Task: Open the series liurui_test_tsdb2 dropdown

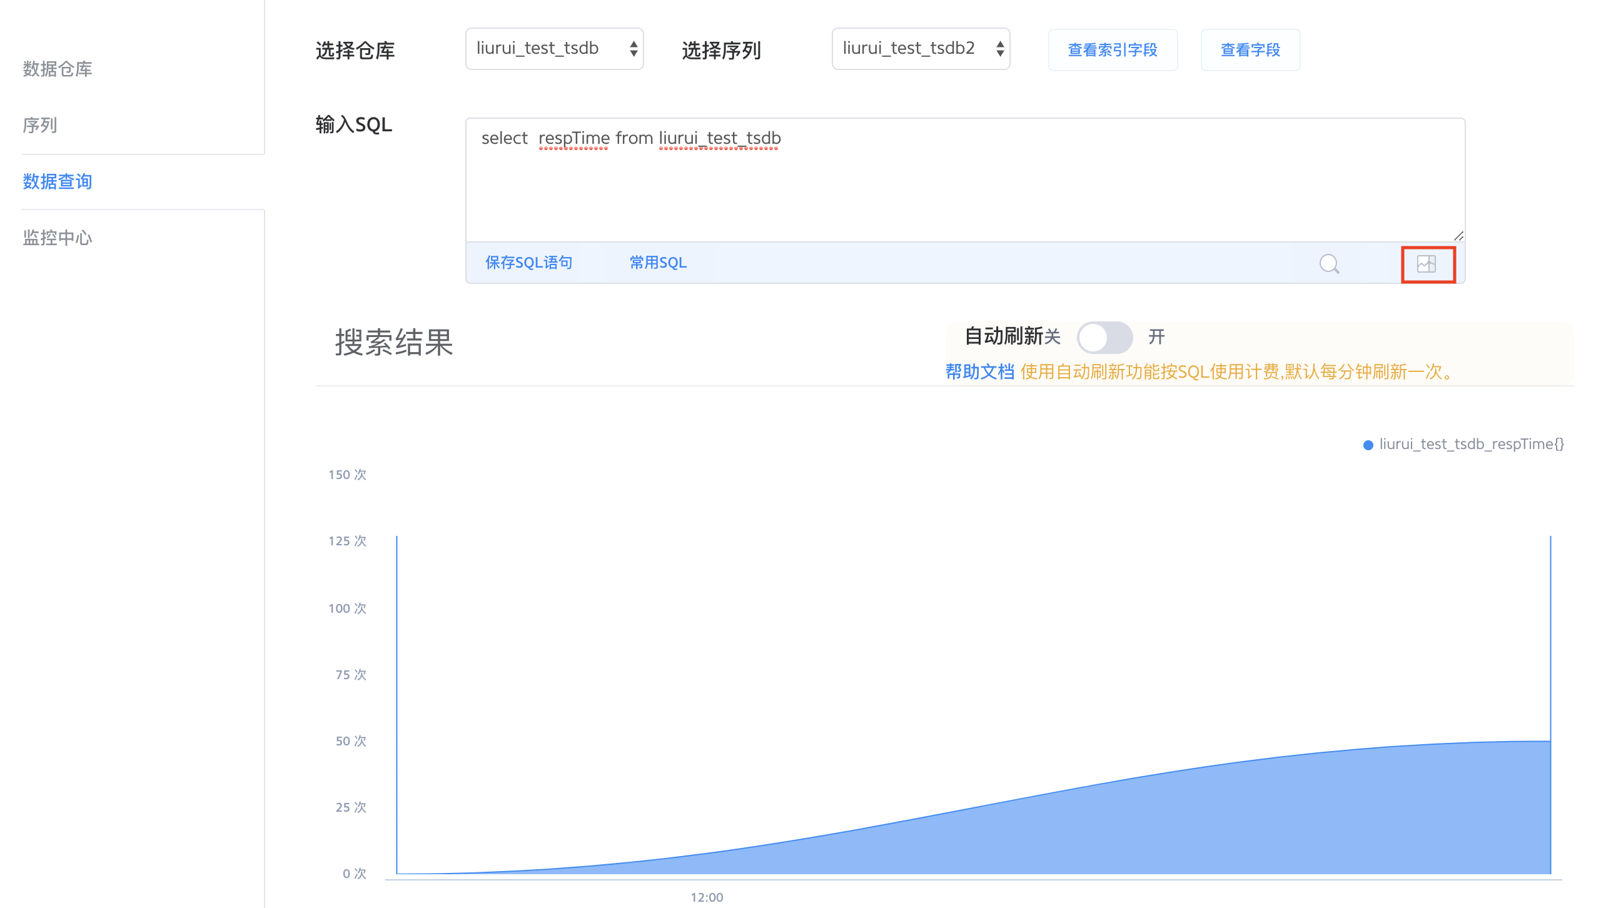Action: click(920, 49)
